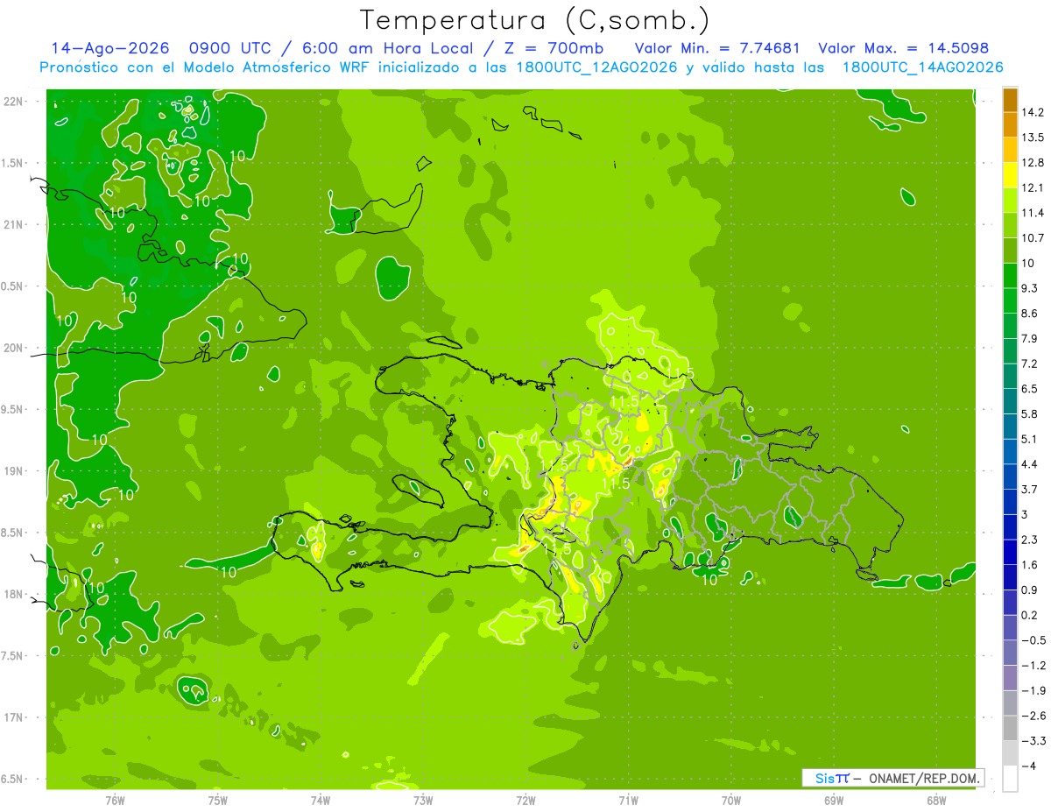The height and width of the screenshot is (812, 1051).
Task: Select the "9.3" color scale value
Action: click(1030, 288)
